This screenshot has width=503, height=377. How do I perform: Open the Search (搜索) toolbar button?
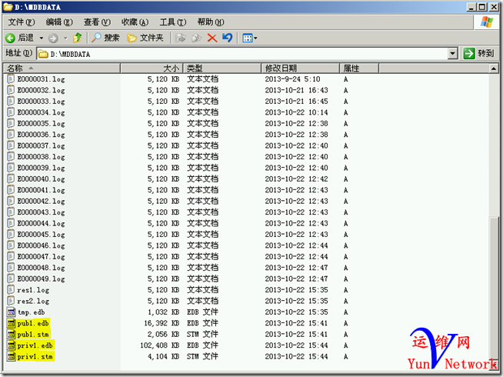[105, 38]
